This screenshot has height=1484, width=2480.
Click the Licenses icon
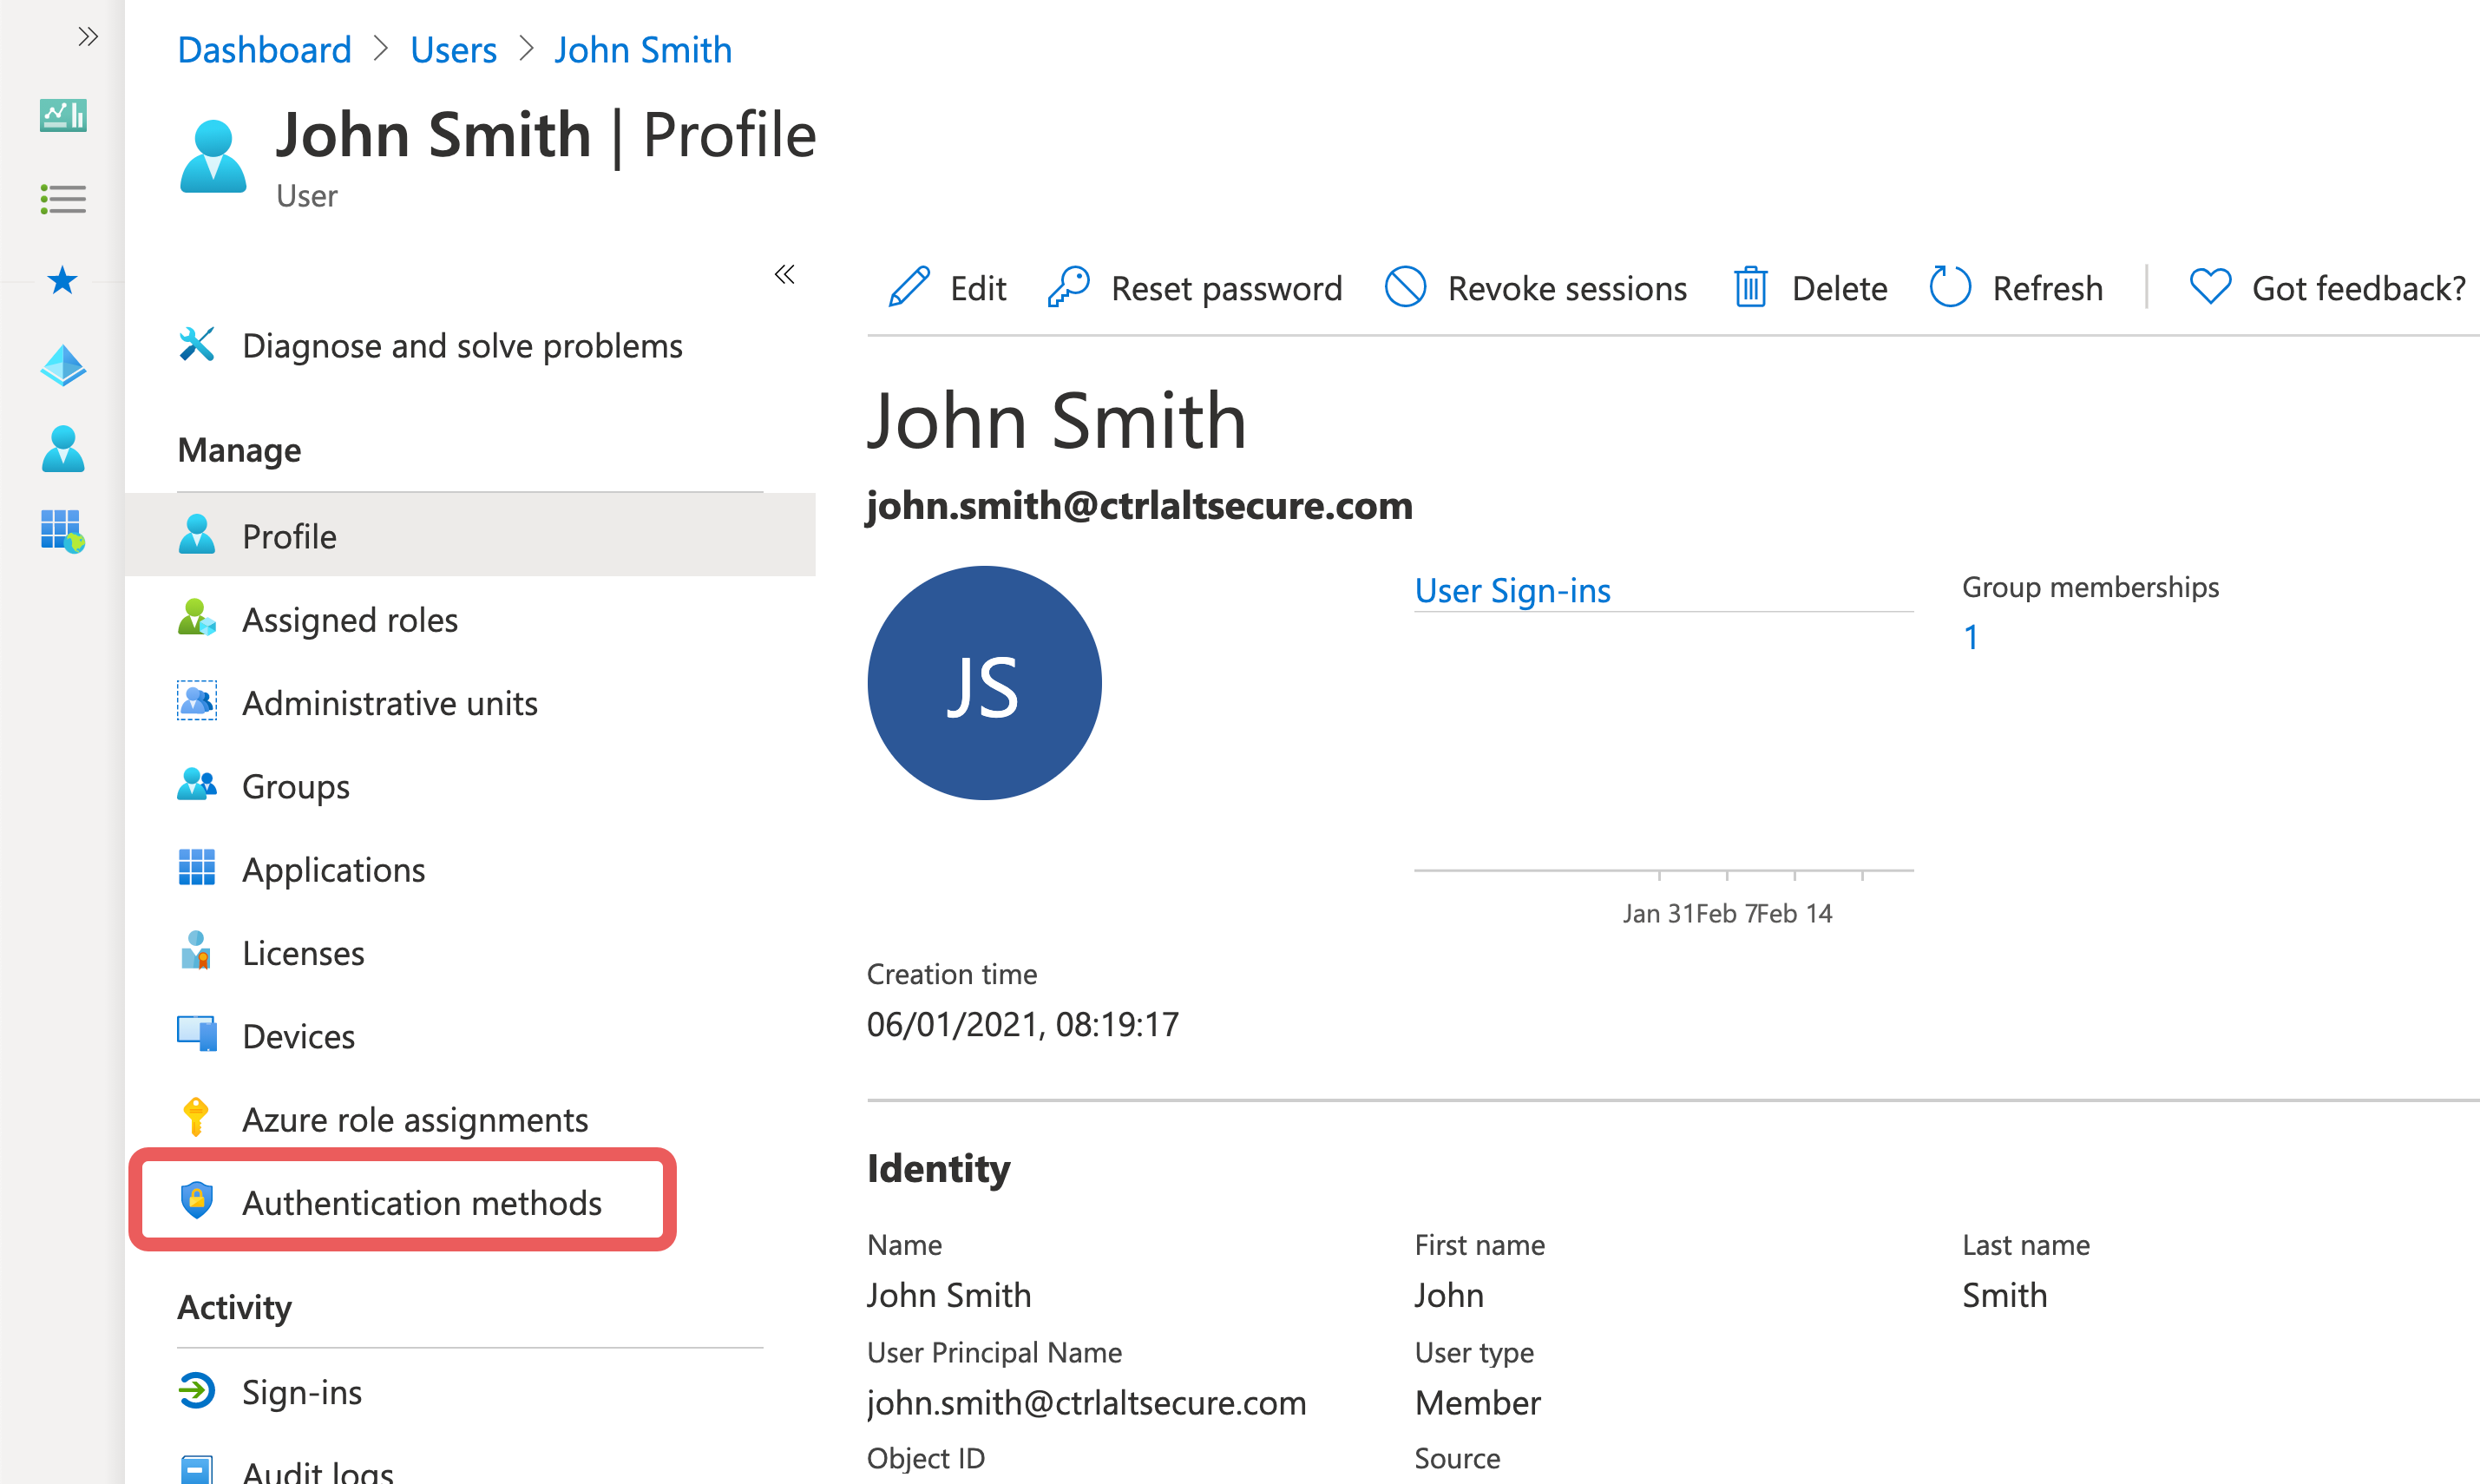click(197, 951)
